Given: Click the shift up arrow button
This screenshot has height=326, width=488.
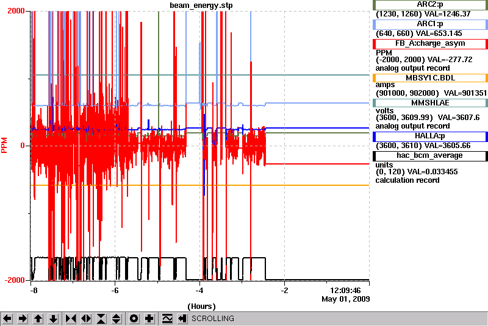Looking at the screenshot, I should (38, 319).
